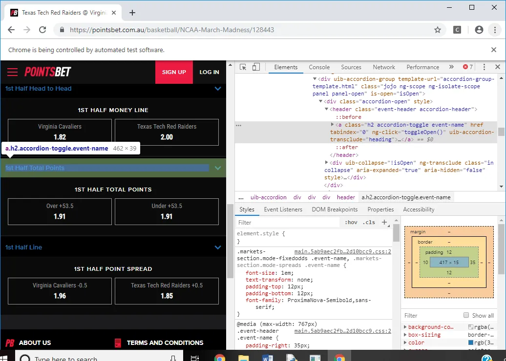The image size is (506, 361).
Task: Expand the uib-collapse div node
Action: coord(327,163)
